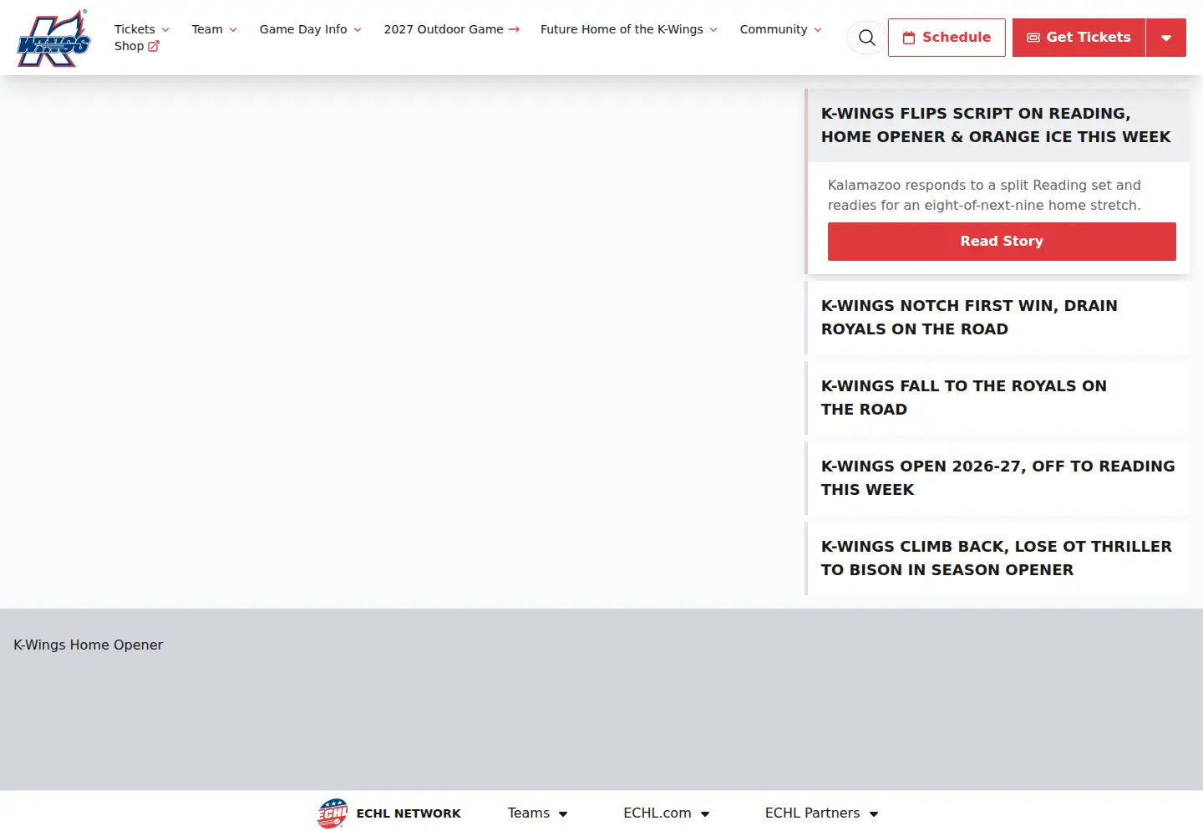1203x836 pixels.
Task: Open the Shop link
Action: click(137, 46)
